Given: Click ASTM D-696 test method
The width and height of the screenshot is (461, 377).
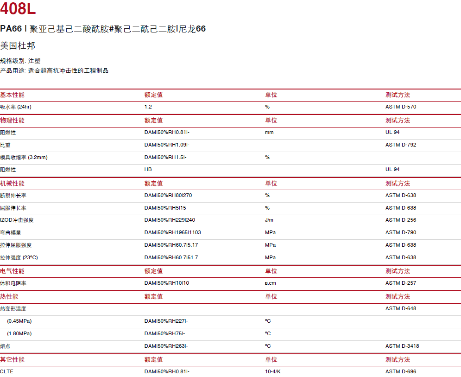Looking at the screenshot, I should pyautogui.click(x=401, y=372).
